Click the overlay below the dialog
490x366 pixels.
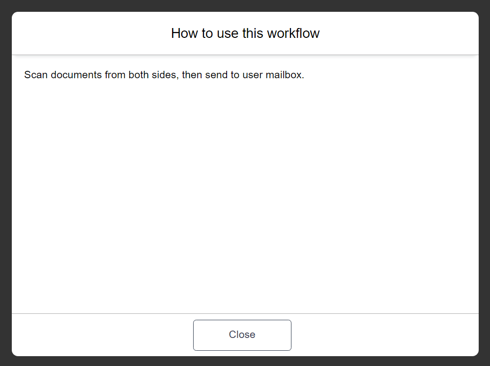click(245, 361)
